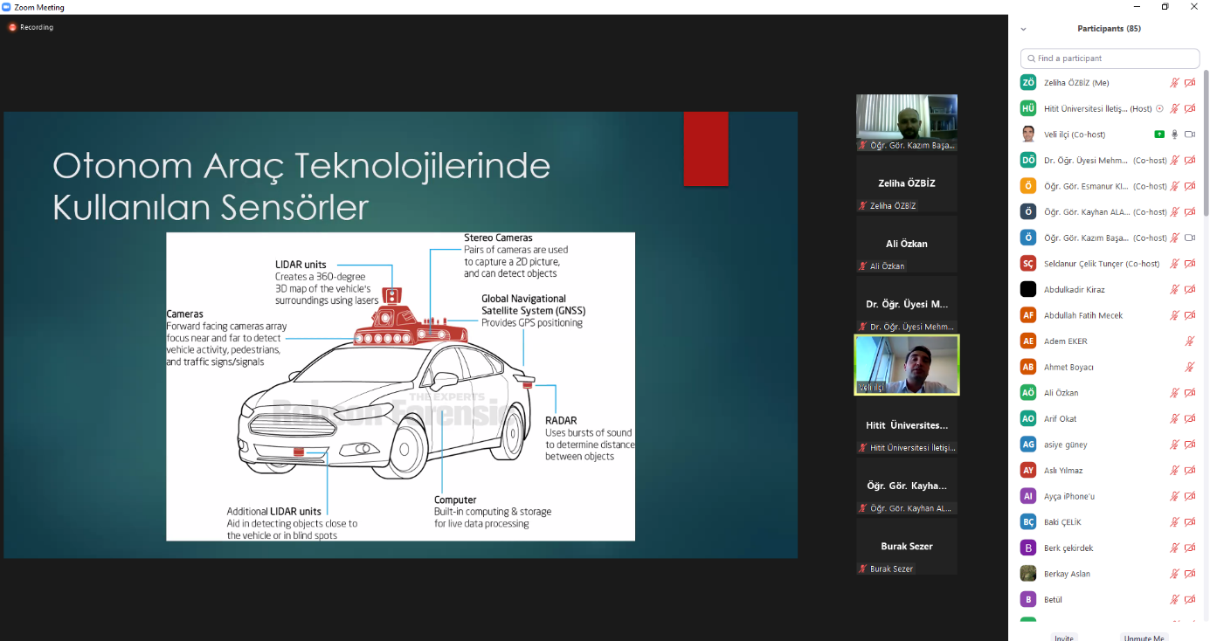This screenshot has width=1210, height=641.
Task: Click Adem EKER muted microphone icon
Action: click(x=1189, y=341)
